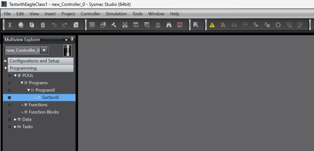Click the binoculars search icon
This screenshot has height=151, width=314.
pos(169,25)
